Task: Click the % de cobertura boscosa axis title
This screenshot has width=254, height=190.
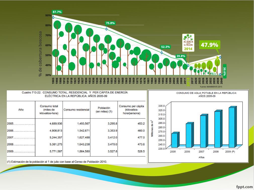Action: [x=40, y=54]
